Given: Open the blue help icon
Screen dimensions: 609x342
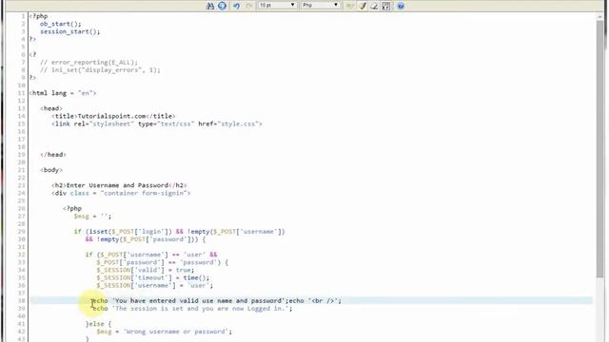Looking at the screenshot, I should [x=401, y=6].
